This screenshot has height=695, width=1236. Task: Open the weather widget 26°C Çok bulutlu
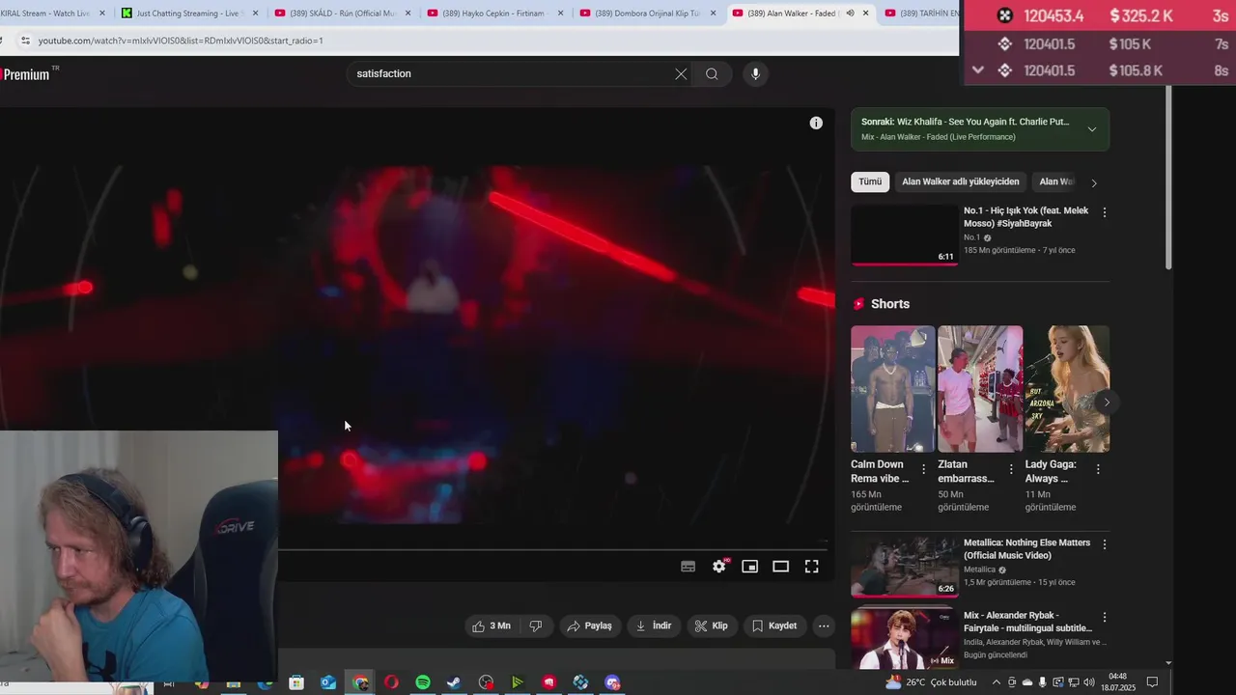pyautogui.click(x=931, y=682)
